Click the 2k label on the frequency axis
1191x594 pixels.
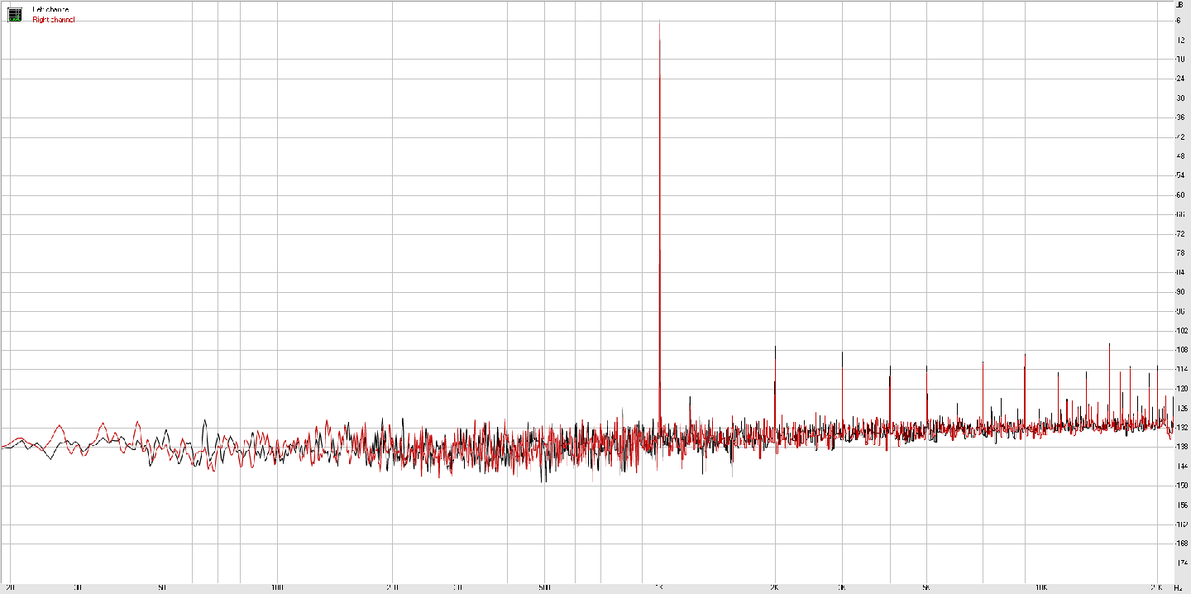774,588
